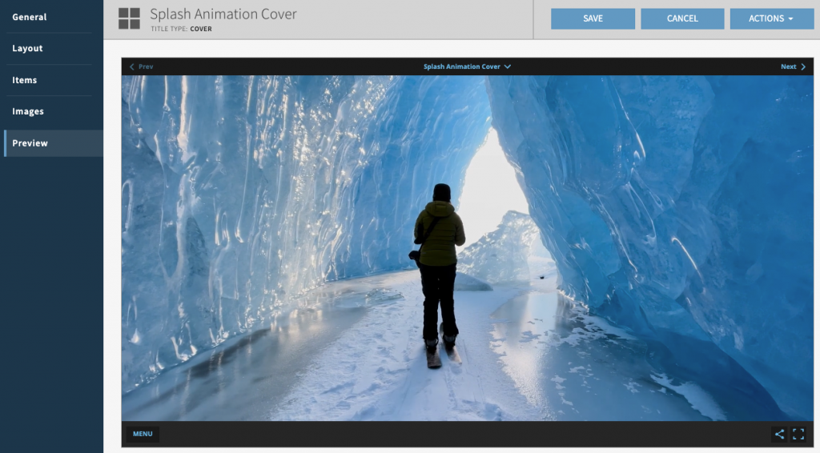Viewport: 820px width, 453px height.
Task: Open the MENU button in preview footer
Action: [x=143, y=434]
